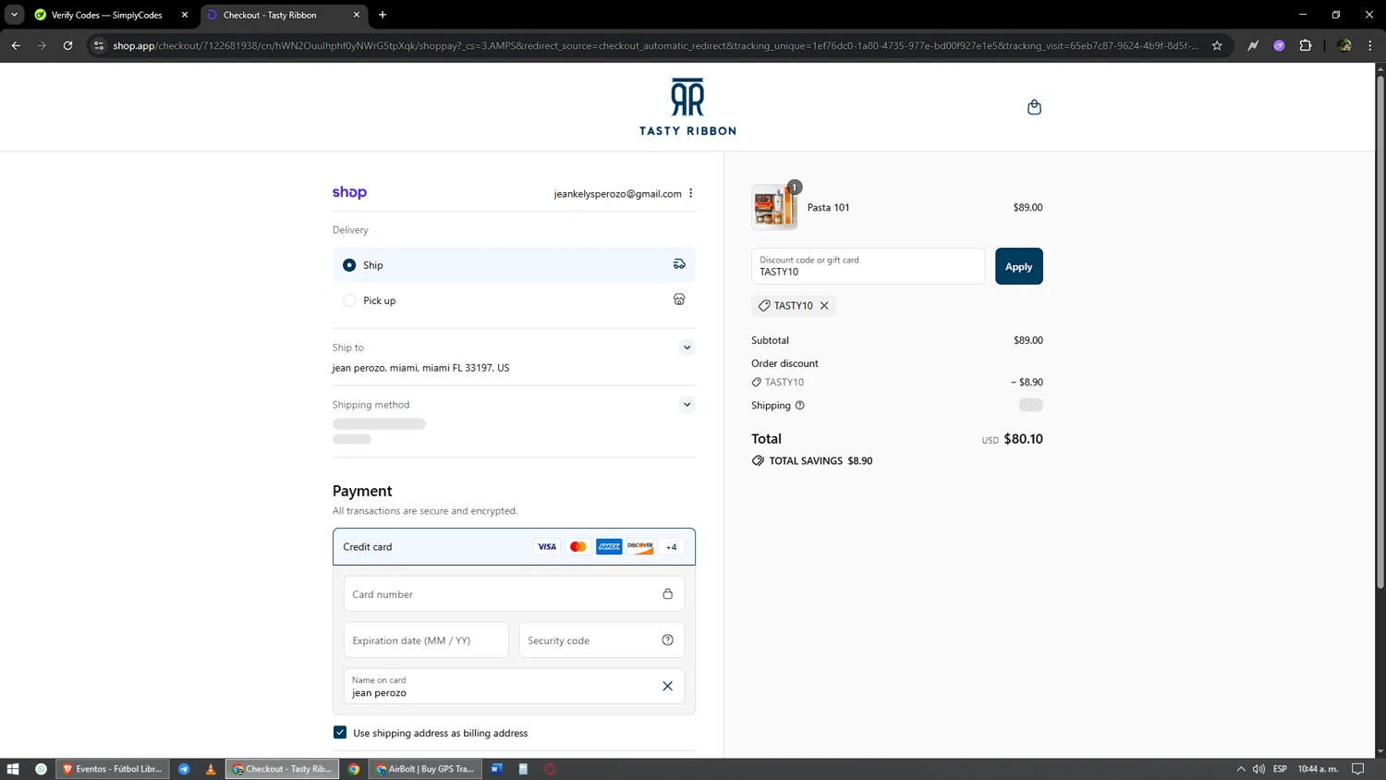Reload the checkout page
The width and height of the screenshot is (1386, 780).
[x=67, y=45]
